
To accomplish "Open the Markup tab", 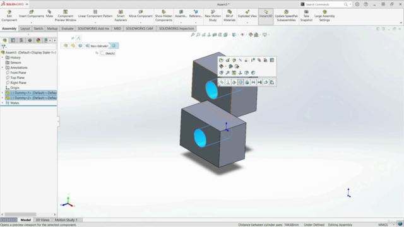I will click(52, 28).
